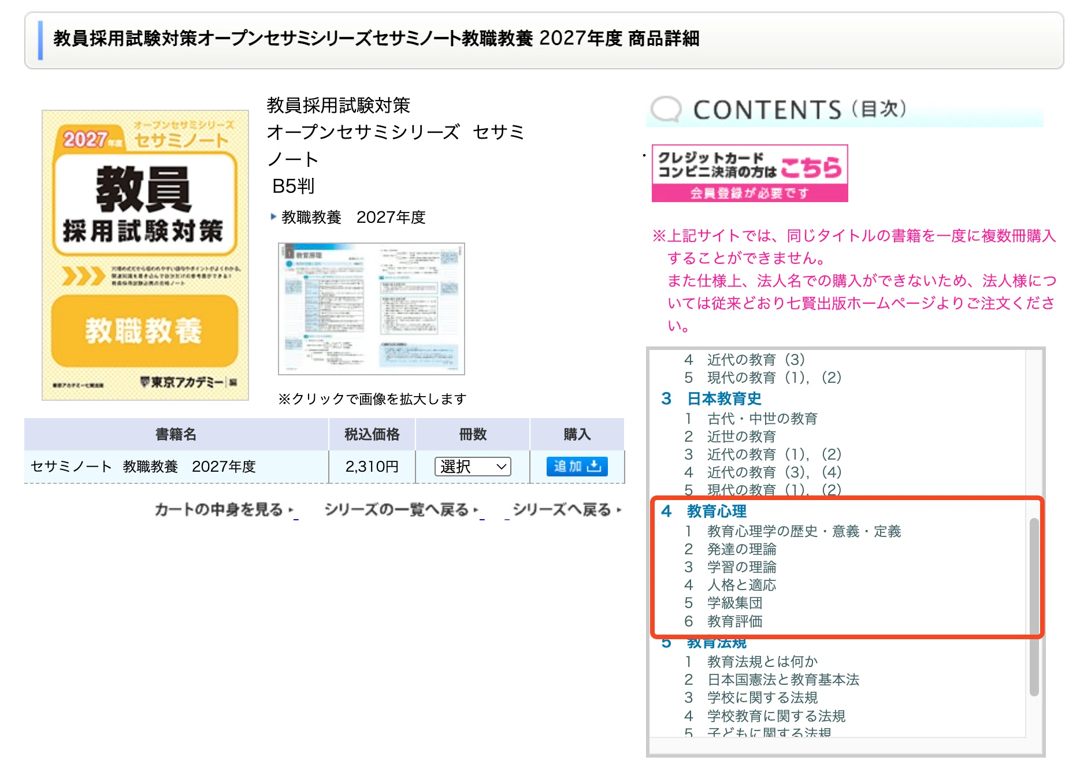This screenshot has height=768, width=1069.
Task: Click the 2027 教職教養 book cover image
Action: coord(145,255)
